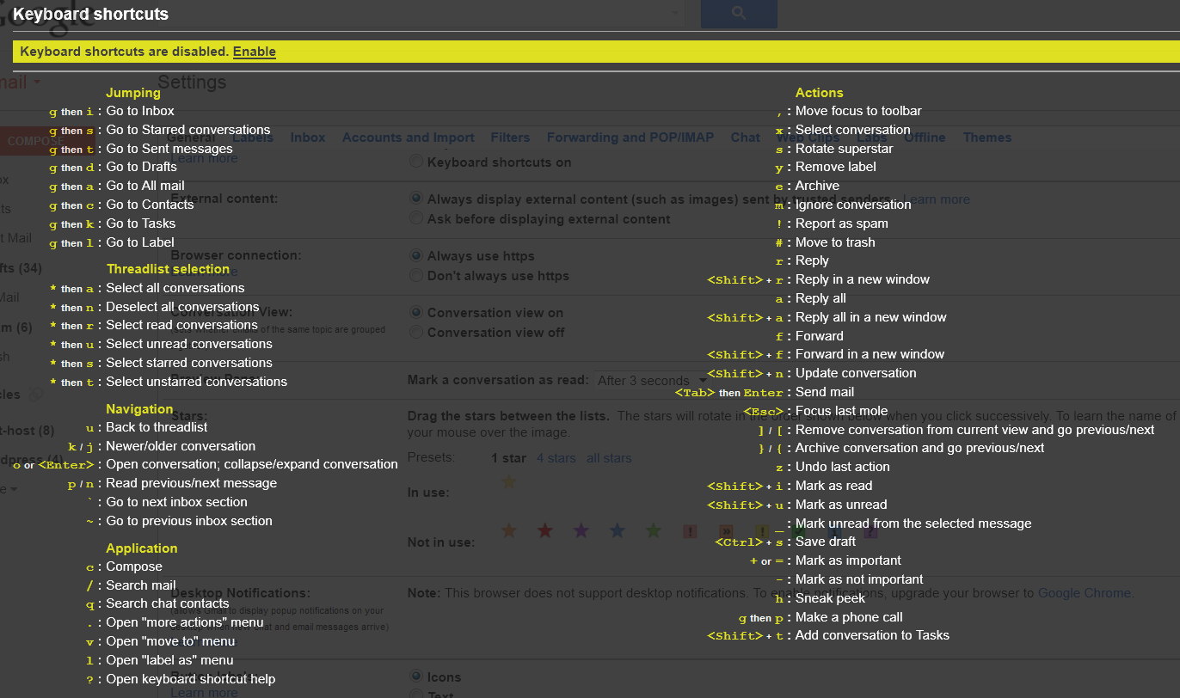Click the Send mail shortcut text

coord(825,392)
